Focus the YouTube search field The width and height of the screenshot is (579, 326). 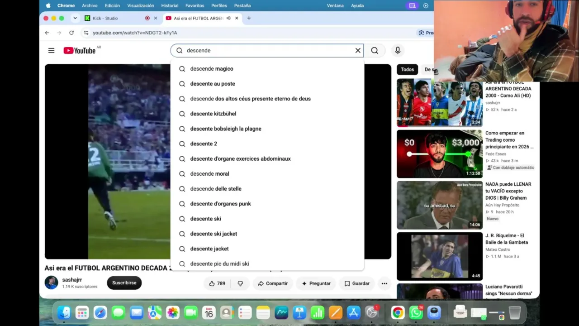267,51
